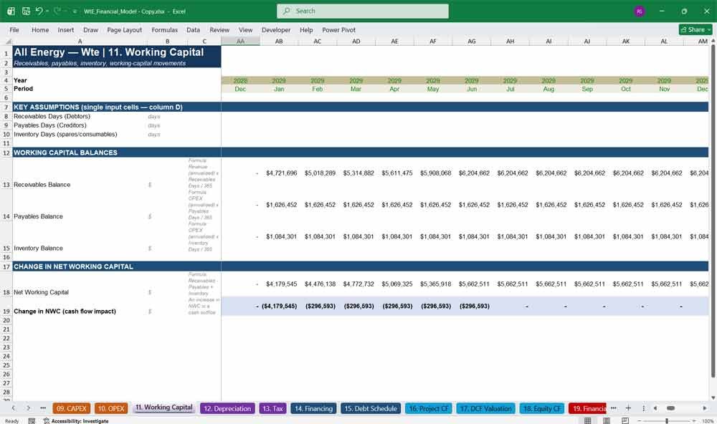Open the View ribbon tab

click(x=245, y=29)
